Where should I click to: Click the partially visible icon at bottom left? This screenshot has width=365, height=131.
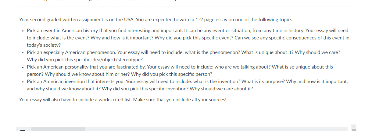[23, 130]
